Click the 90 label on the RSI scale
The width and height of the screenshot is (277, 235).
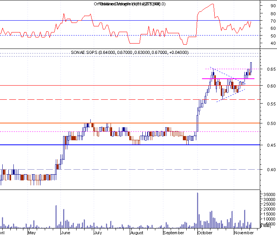[273, 6]
